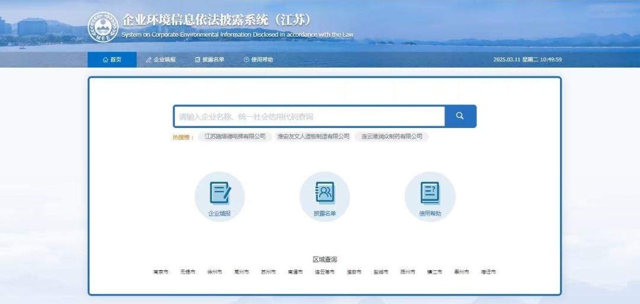Filter by region 苏州市
Image resolution: width=640 pixels, height=304 pixels.
coord(268,272)
